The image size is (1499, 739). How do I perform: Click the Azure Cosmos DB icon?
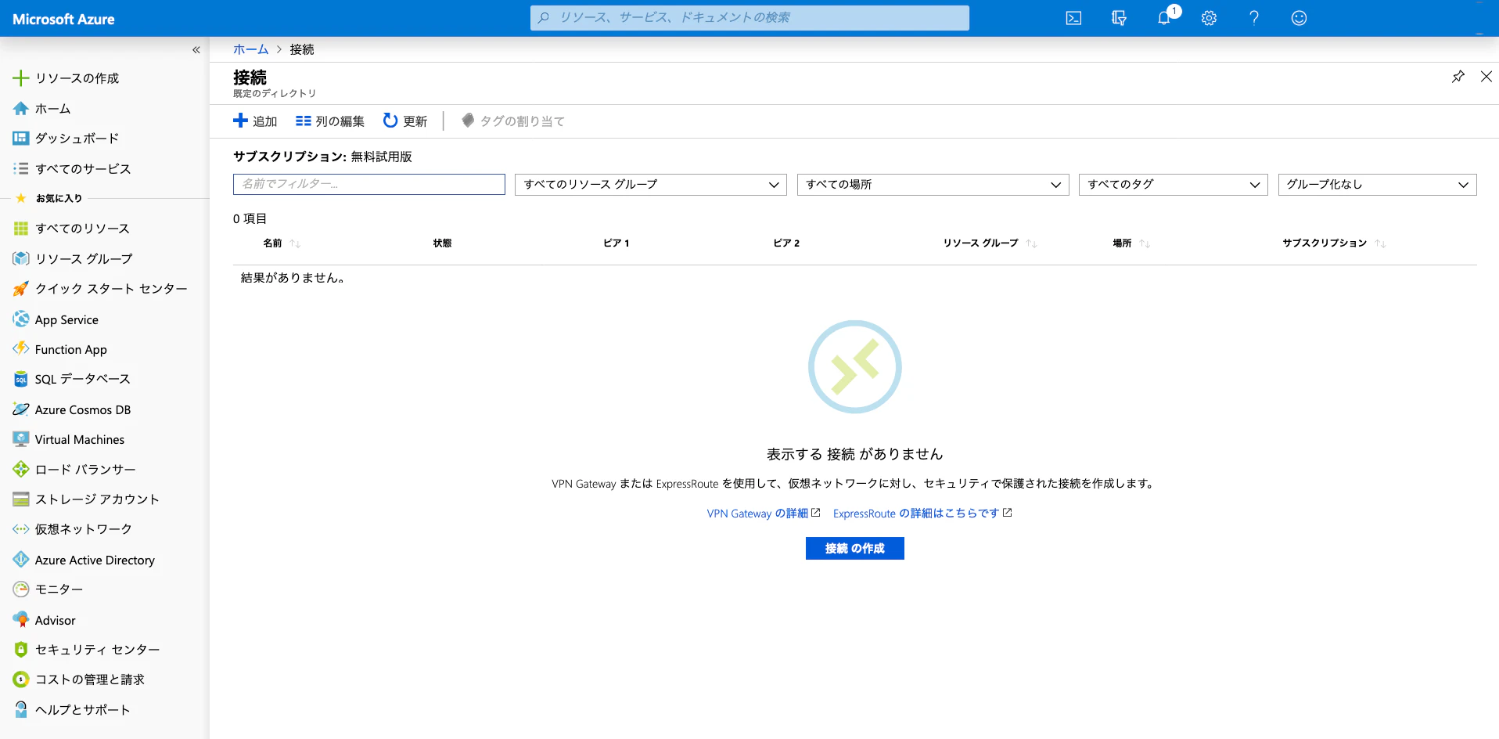(x=21, y=409)
